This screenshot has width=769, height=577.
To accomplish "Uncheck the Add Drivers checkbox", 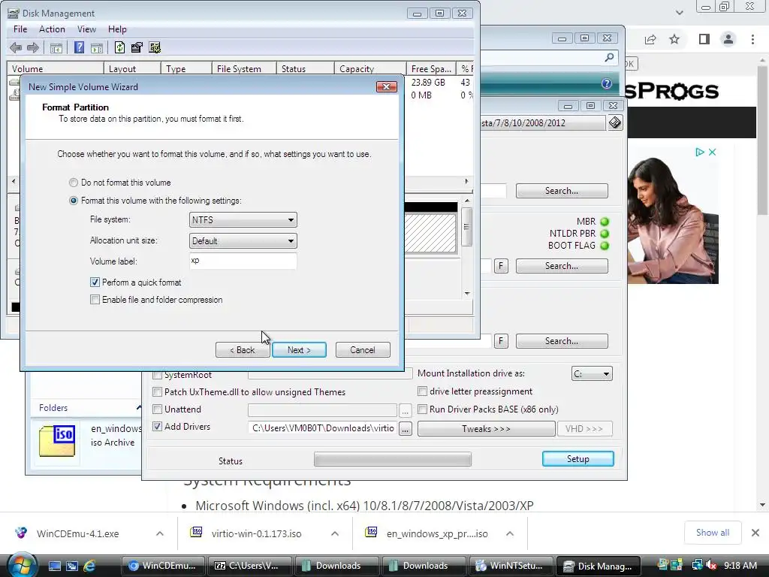I will point(158,427).
